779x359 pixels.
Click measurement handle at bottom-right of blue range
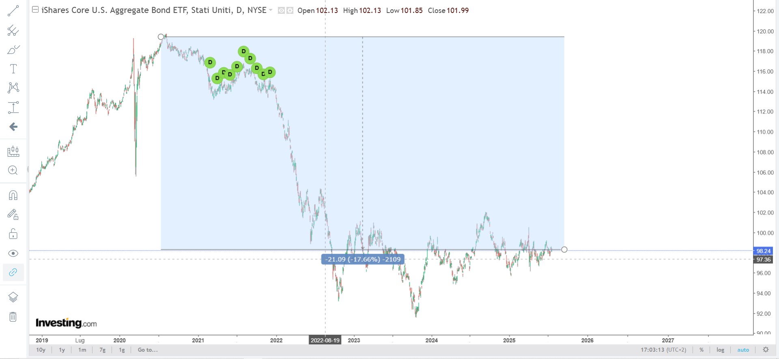pyautogui.click(x=564, y=249)
